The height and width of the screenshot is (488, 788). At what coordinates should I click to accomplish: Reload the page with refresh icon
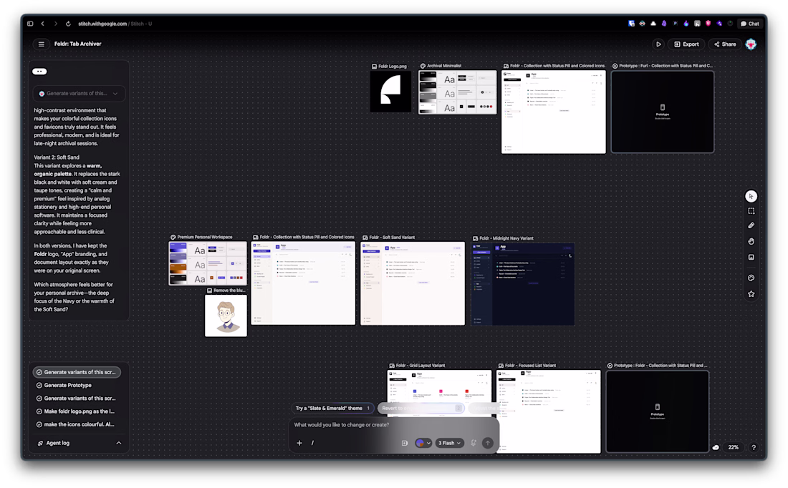pyautogui.click(x=68, y=24)
